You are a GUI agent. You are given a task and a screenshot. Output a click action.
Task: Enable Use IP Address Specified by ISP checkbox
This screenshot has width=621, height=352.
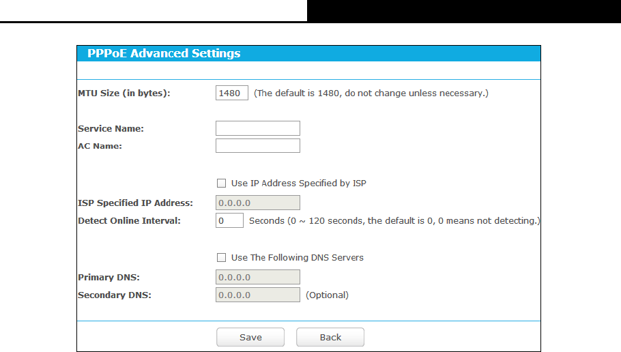(221, 184)
